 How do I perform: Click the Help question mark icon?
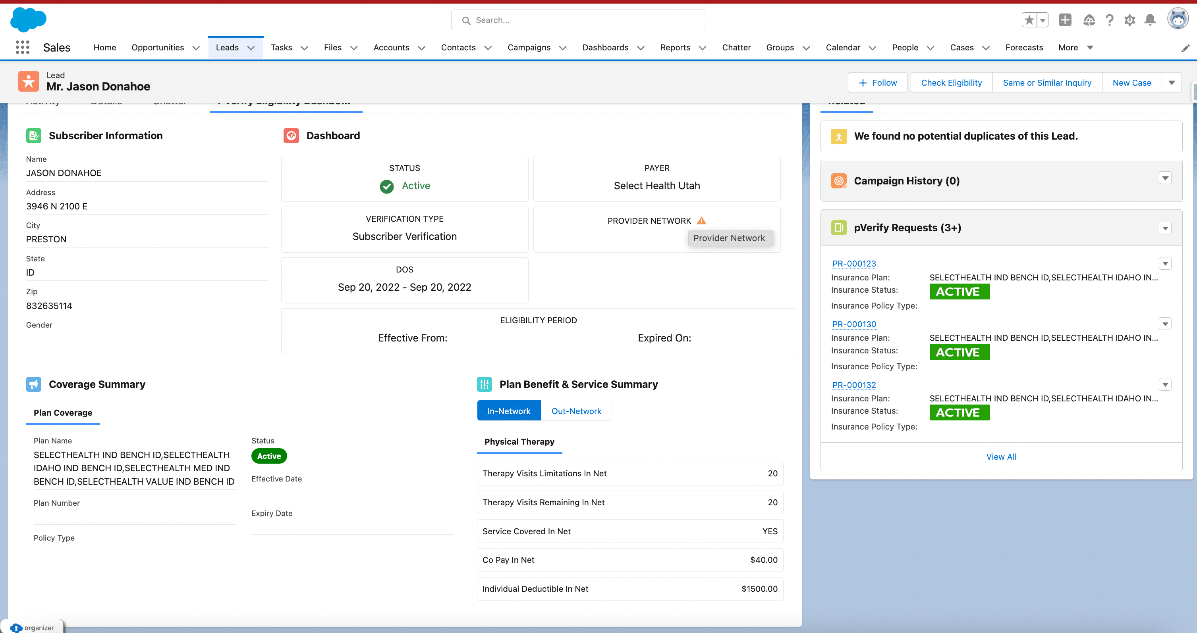[x=1109, y=20]
